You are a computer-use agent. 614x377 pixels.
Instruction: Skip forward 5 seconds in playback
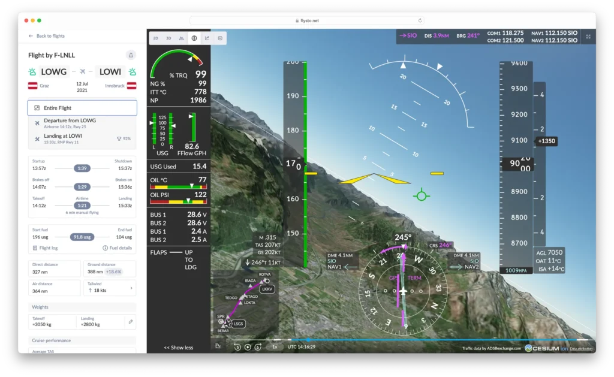point(257,346)
